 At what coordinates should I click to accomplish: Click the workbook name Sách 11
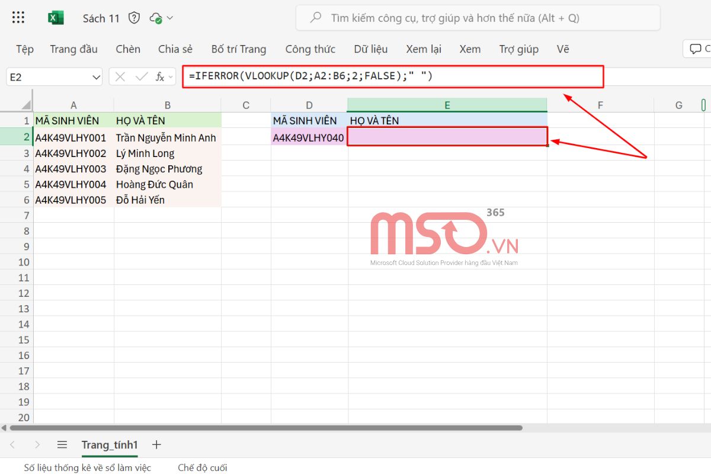[x=101, y=18]
